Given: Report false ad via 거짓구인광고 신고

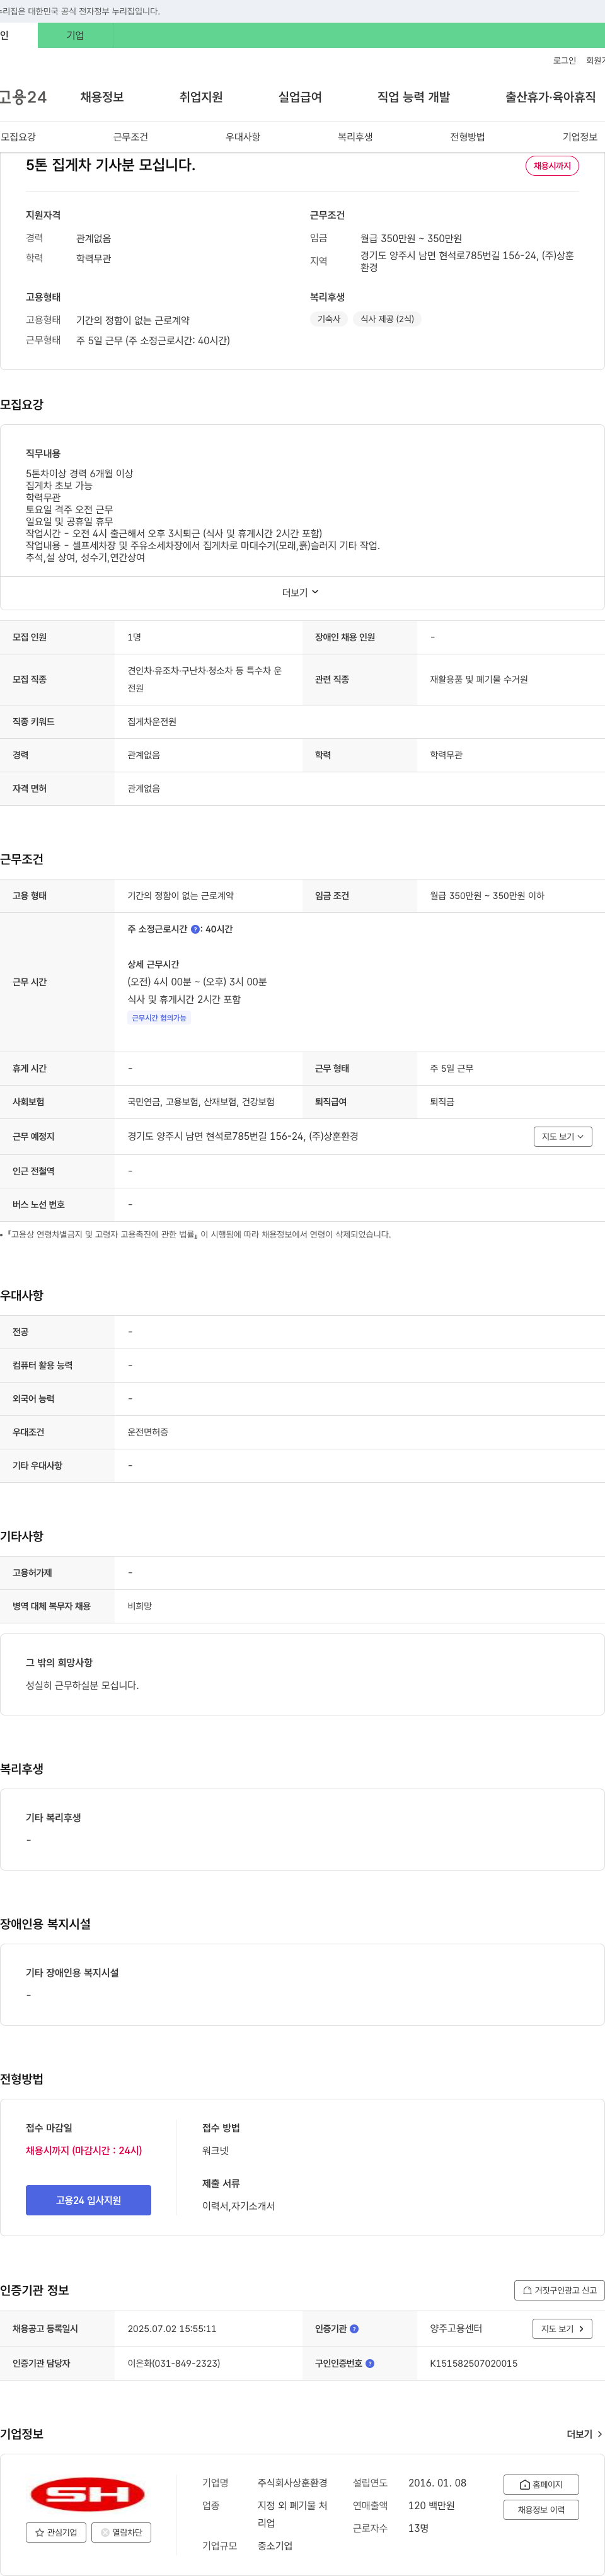Looking at the screenshot, I should click(559, 2290).
